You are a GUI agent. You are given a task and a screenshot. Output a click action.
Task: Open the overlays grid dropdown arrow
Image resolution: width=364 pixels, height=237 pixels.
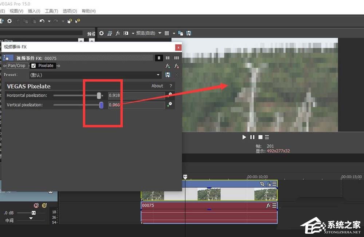174,33
